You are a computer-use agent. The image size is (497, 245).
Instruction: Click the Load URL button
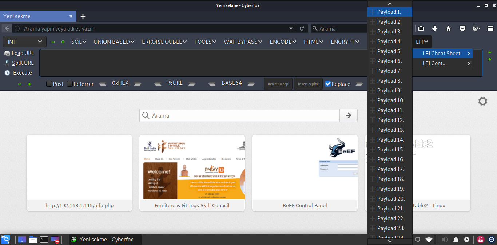tap(19, 53)
